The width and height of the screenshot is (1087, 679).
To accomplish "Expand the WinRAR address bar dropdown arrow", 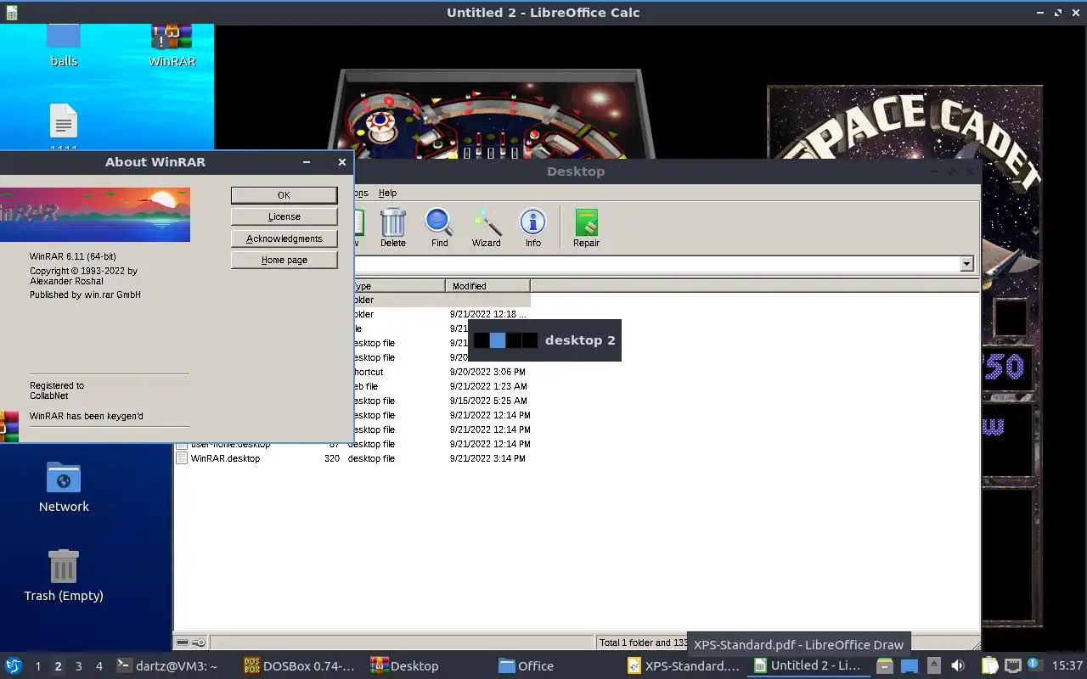I will [966, 264].
